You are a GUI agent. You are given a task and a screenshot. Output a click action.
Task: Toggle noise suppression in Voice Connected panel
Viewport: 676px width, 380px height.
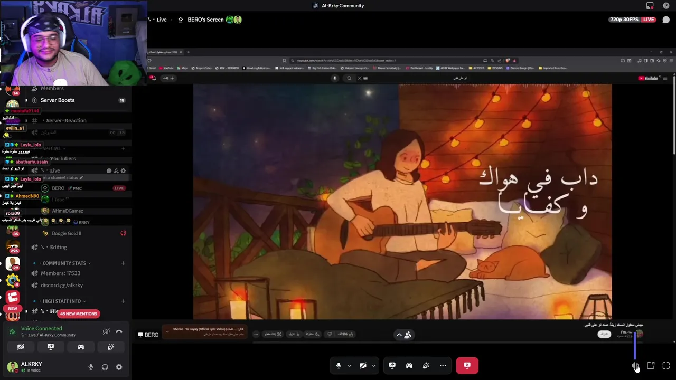[x=106, y=331]
